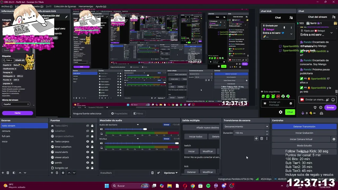Viewport: 338px width, 190px height.
Task: Move the source down in the Fuentes list
Action: 74,173
